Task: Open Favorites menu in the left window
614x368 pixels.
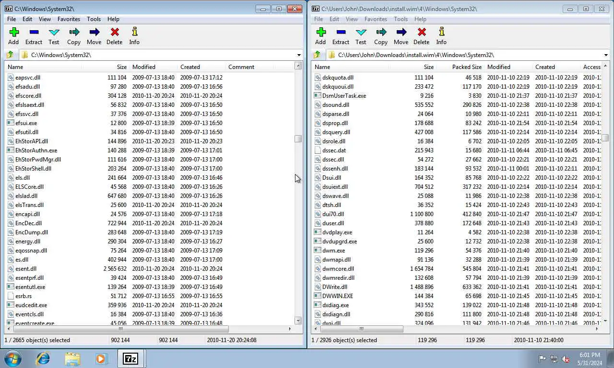Action: pos(69,19)
